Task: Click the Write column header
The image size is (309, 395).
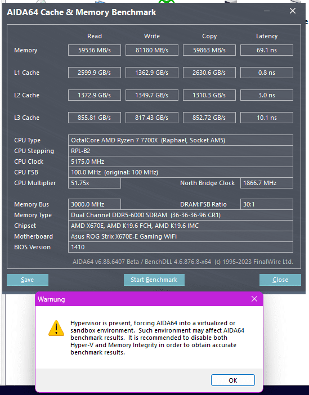Action: pos(152,36)
